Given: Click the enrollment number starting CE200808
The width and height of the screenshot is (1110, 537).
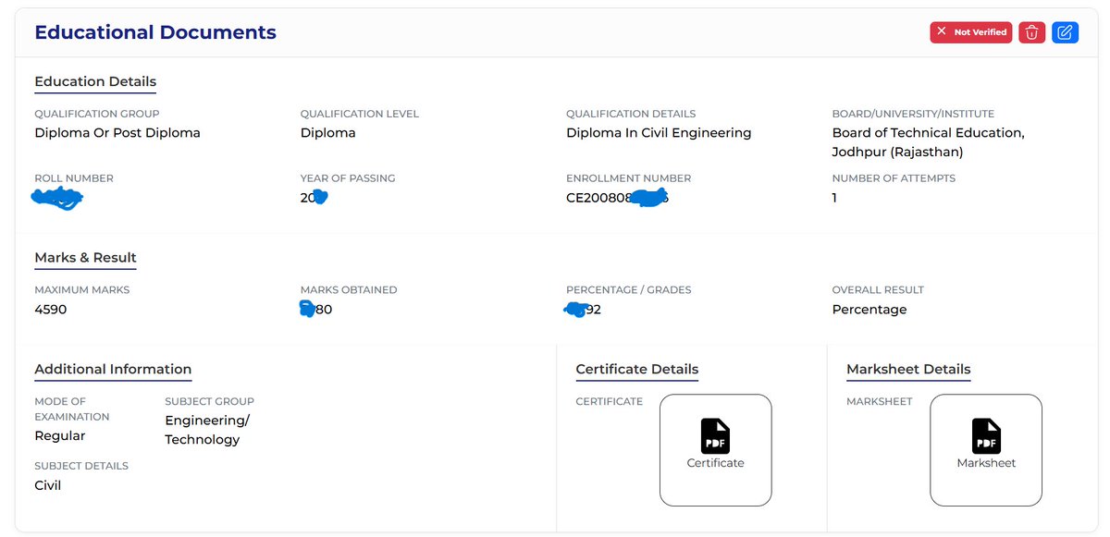Looking at the screenshot, I should click(617, 198).
